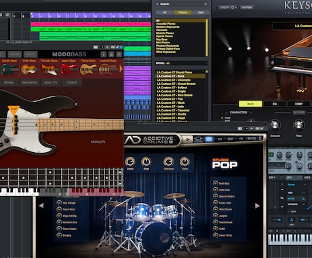Image resolution: width=312 pixels, height=258 pixels.
Task: Choose the Imperial Bass model
Action: click(x=108, y=67)
